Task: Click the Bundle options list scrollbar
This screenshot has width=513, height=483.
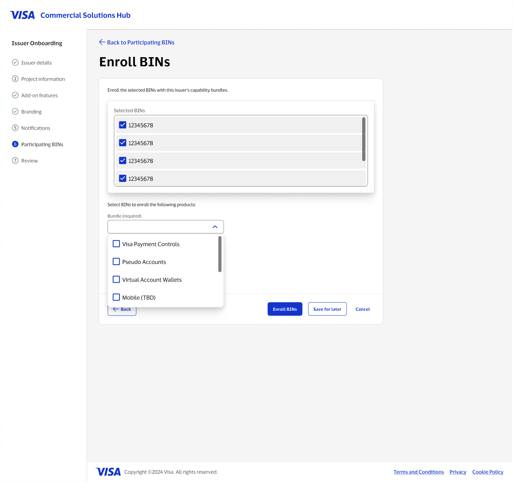Action: [220, 254]
